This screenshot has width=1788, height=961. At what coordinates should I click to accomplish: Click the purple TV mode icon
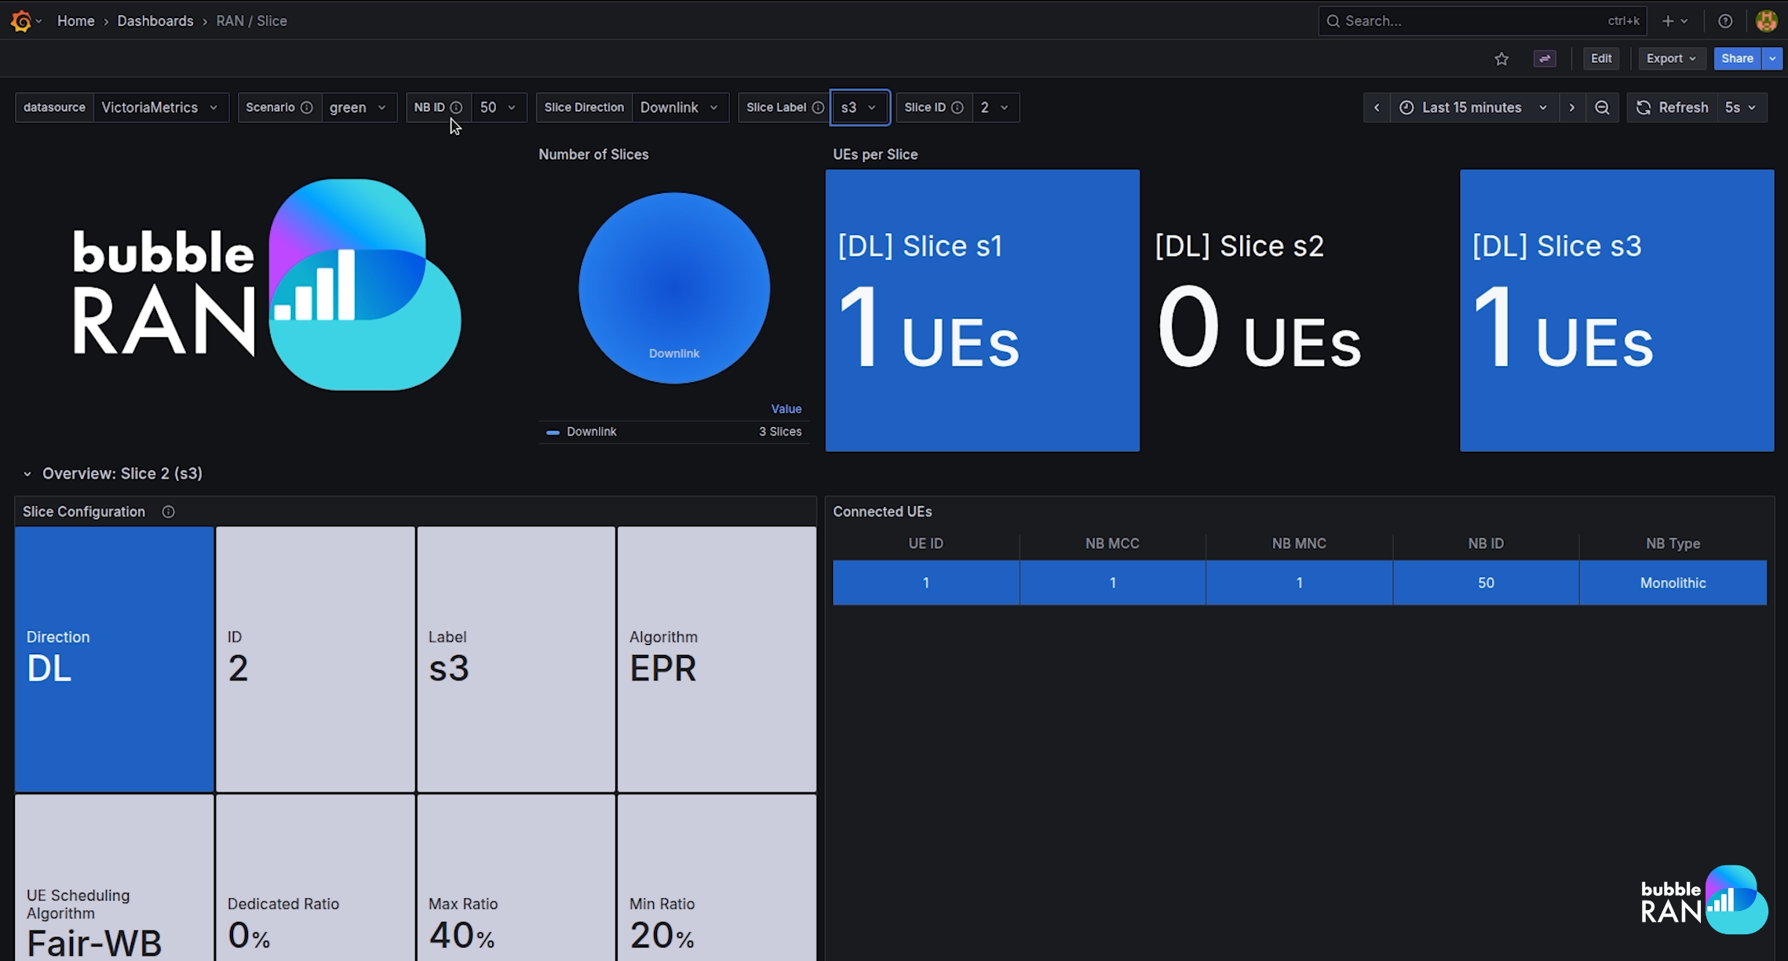click(1545, 59)
